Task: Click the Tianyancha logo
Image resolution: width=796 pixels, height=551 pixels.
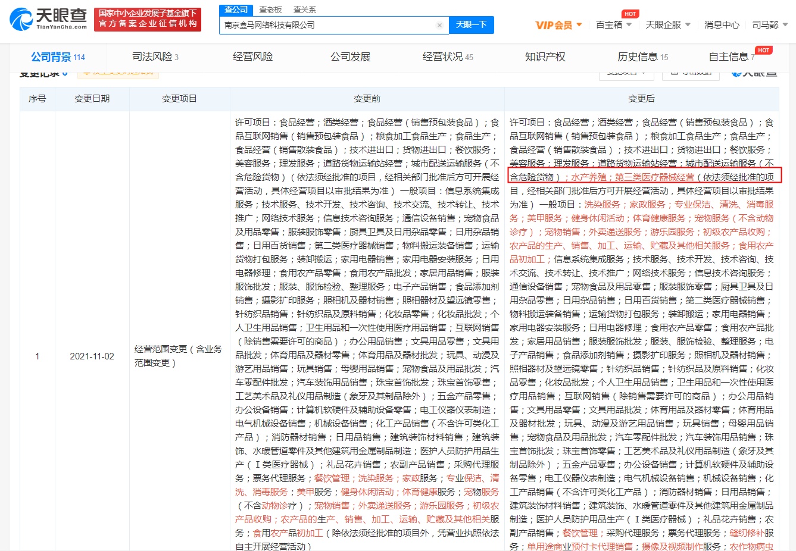Action: tap(48, 18)
